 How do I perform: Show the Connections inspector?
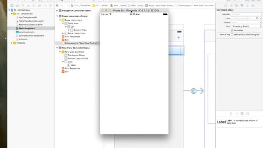(x=253, y=5)
